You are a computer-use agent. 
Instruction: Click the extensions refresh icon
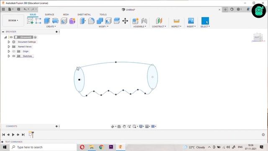pyautogui.click(x=232, y=9)
